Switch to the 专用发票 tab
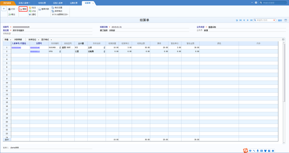Screen dimensions: 289x153 [x=42, y=3]
